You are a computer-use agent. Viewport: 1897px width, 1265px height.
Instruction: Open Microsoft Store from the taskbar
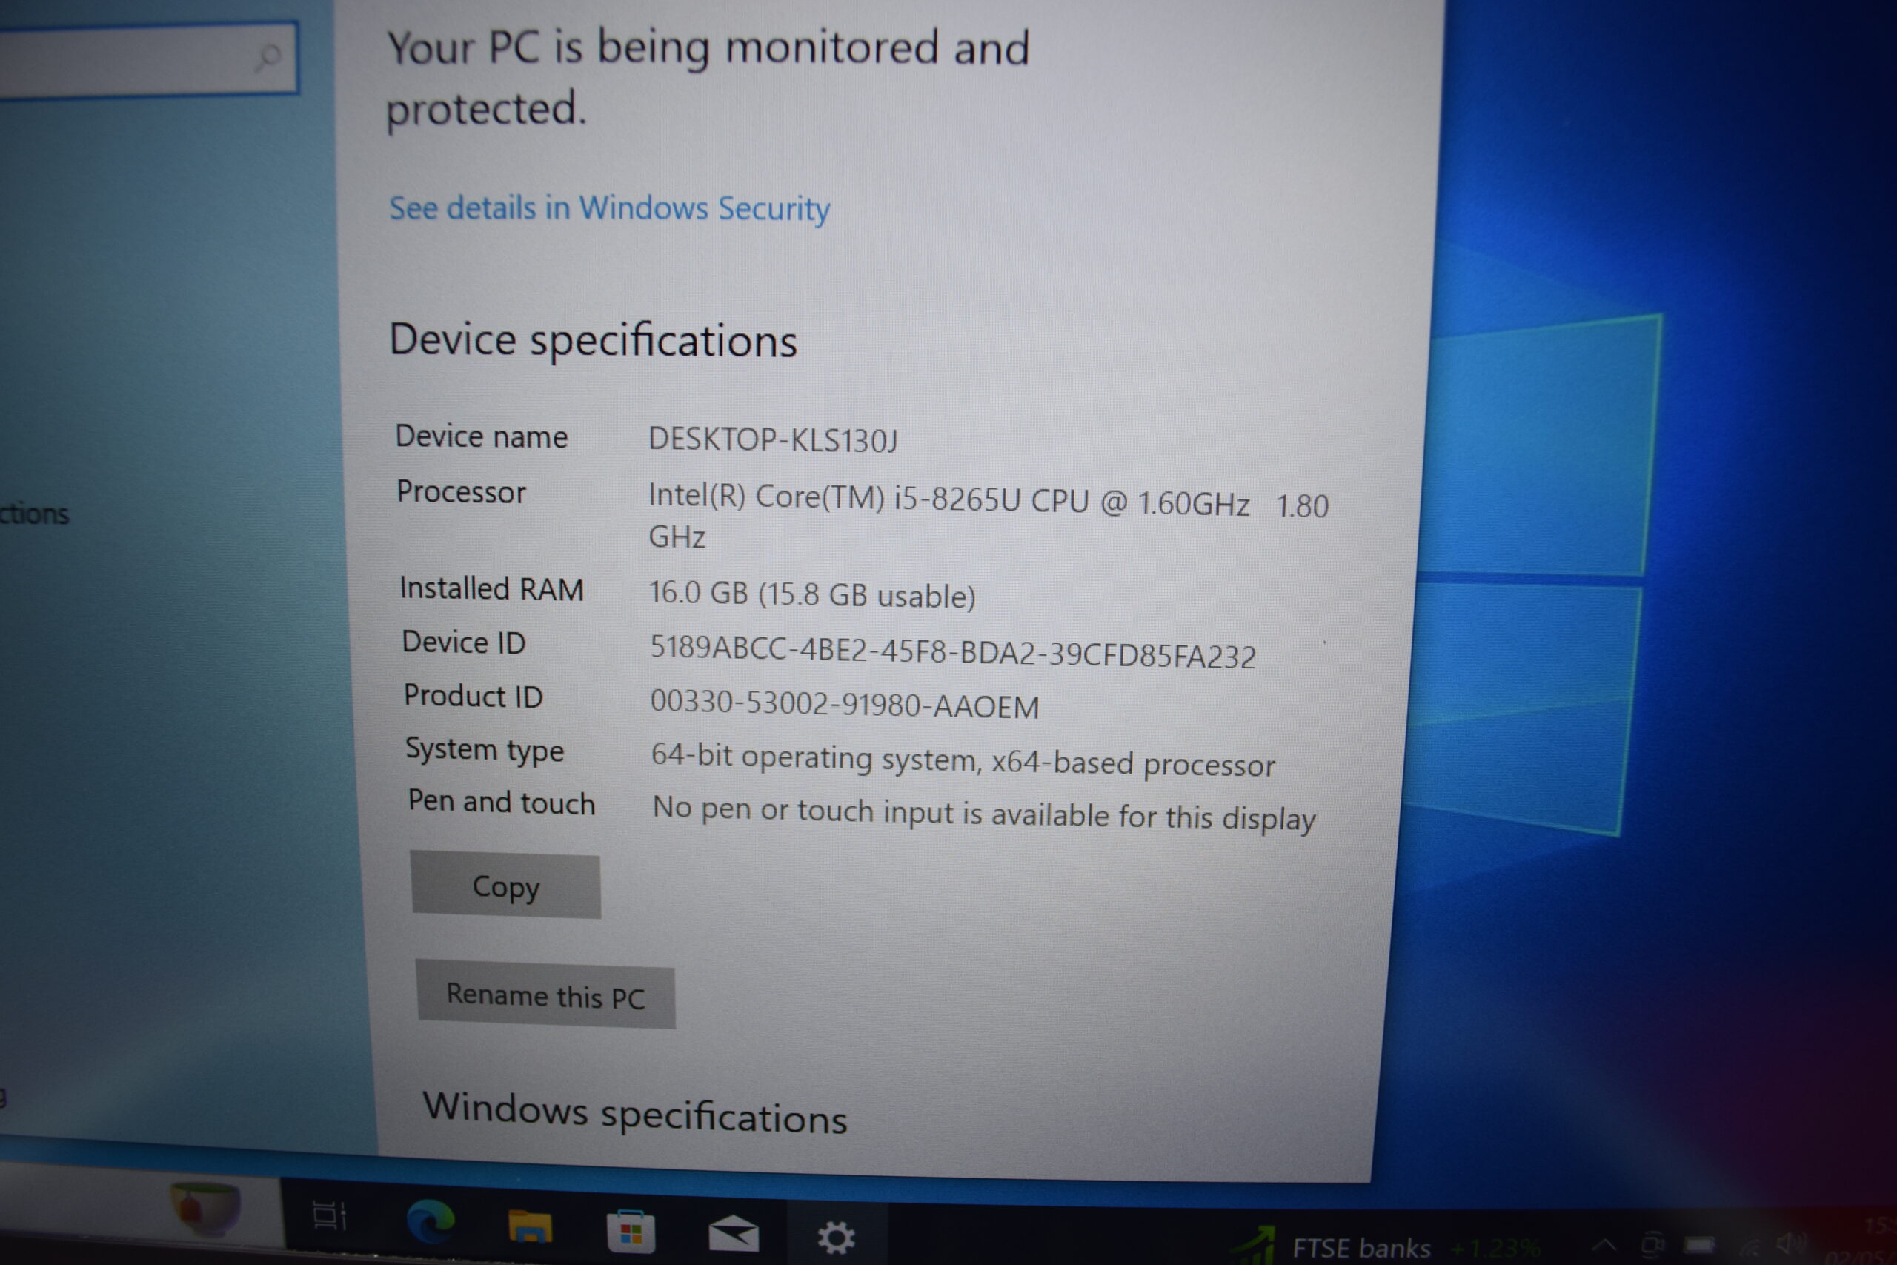tap(630, 1232)
